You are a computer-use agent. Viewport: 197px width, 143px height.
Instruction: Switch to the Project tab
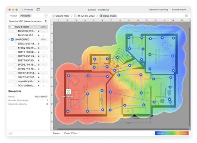(x=13, y=16)
